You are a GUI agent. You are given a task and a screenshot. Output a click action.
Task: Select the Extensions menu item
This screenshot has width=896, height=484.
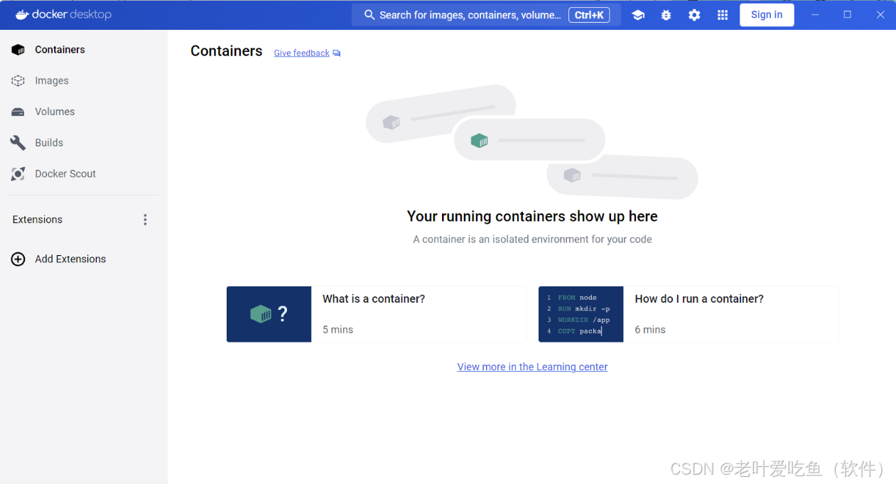pos(37,220)
